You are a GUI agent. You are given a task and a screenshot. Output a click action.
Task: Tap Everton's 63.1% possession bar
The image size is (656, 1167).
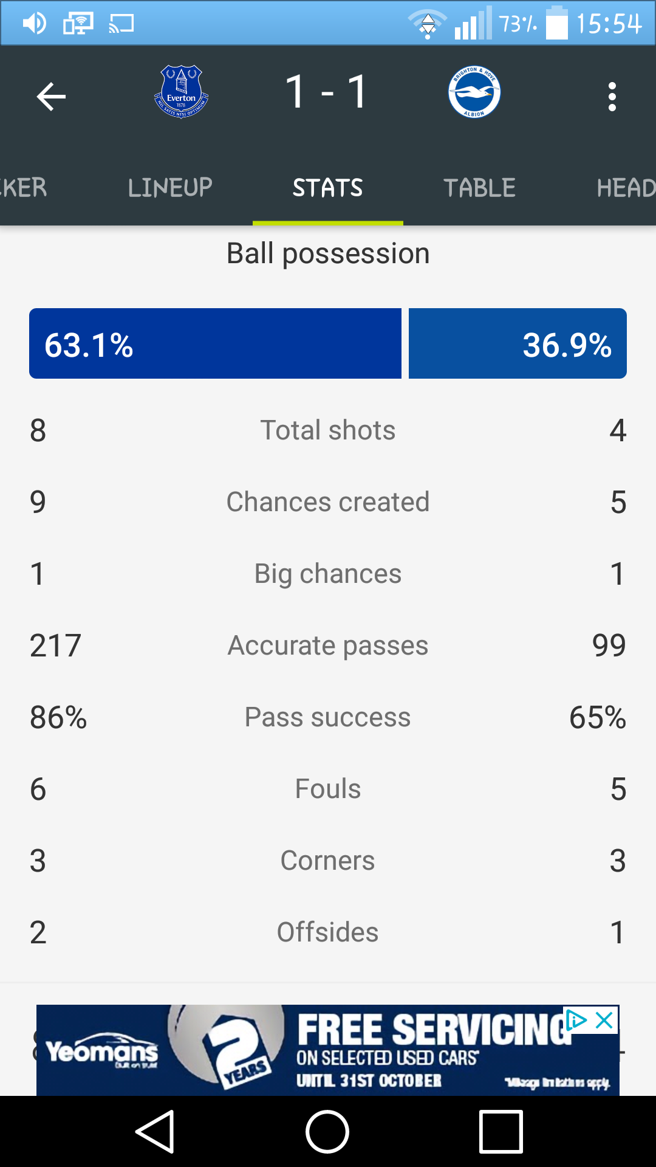(215, 343)
